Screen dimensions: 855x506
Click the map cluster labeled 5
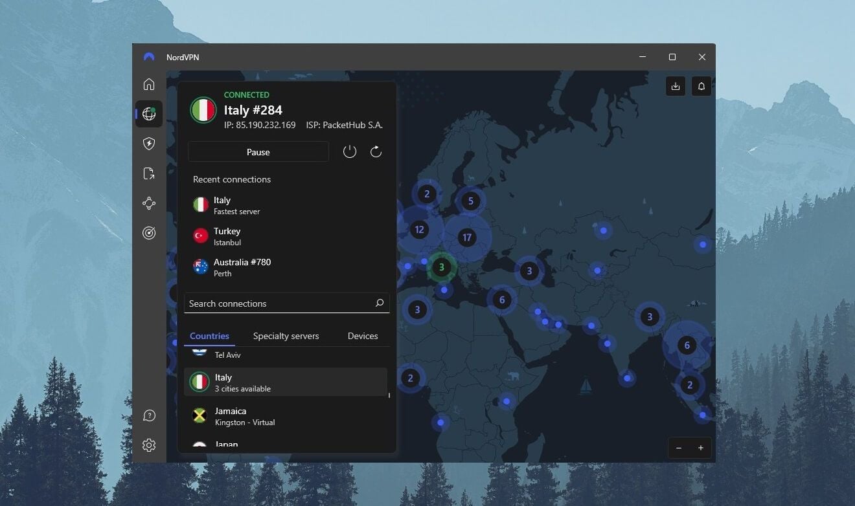(x=471, y=201)
